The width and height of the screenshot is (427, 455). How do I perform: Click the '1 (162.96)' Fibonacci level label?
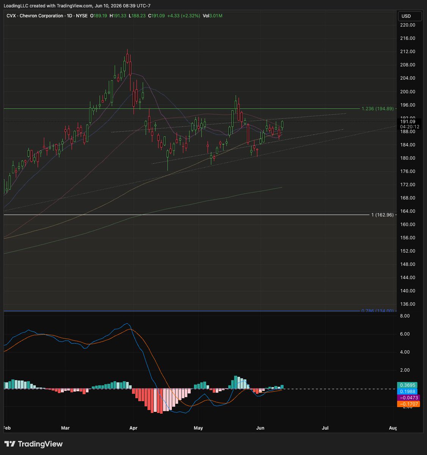[x=382, y=215]
